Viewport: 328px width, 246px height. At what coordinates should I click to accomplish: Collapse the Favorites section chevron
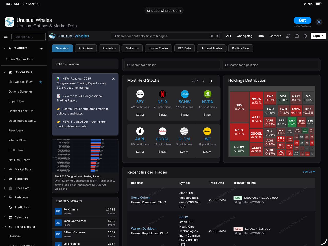5,48
